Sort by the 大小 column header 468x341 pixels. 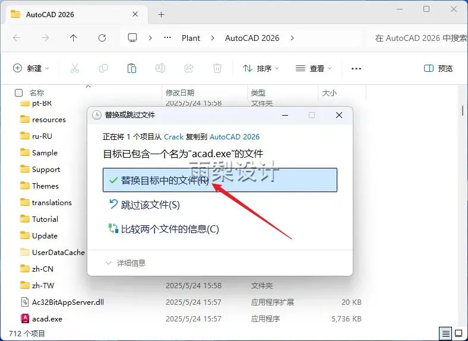click(330, 93)
